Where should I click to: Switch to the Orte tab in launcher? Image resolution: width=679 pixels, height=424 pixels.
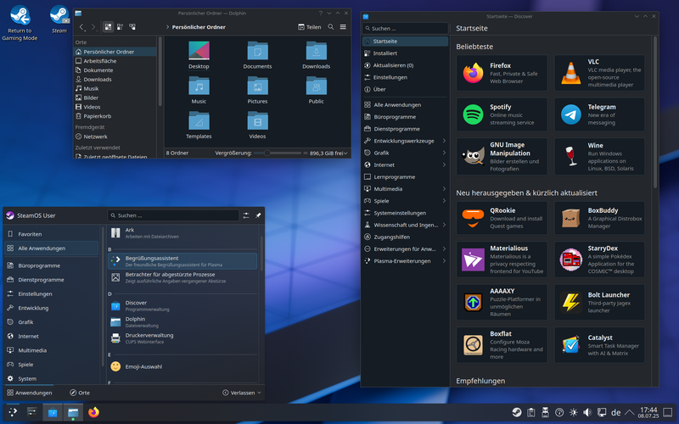coord(80,393)
